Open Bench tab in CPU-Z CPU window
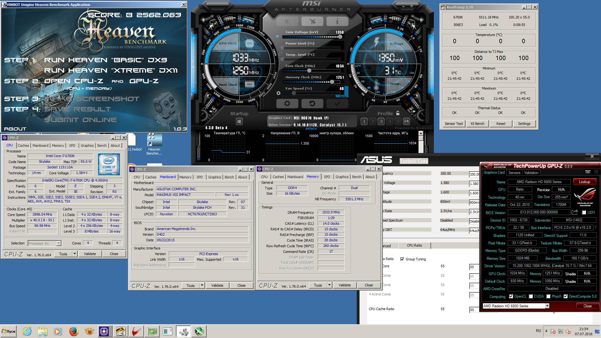Screen dimensions: 601x338 [102, 146]
